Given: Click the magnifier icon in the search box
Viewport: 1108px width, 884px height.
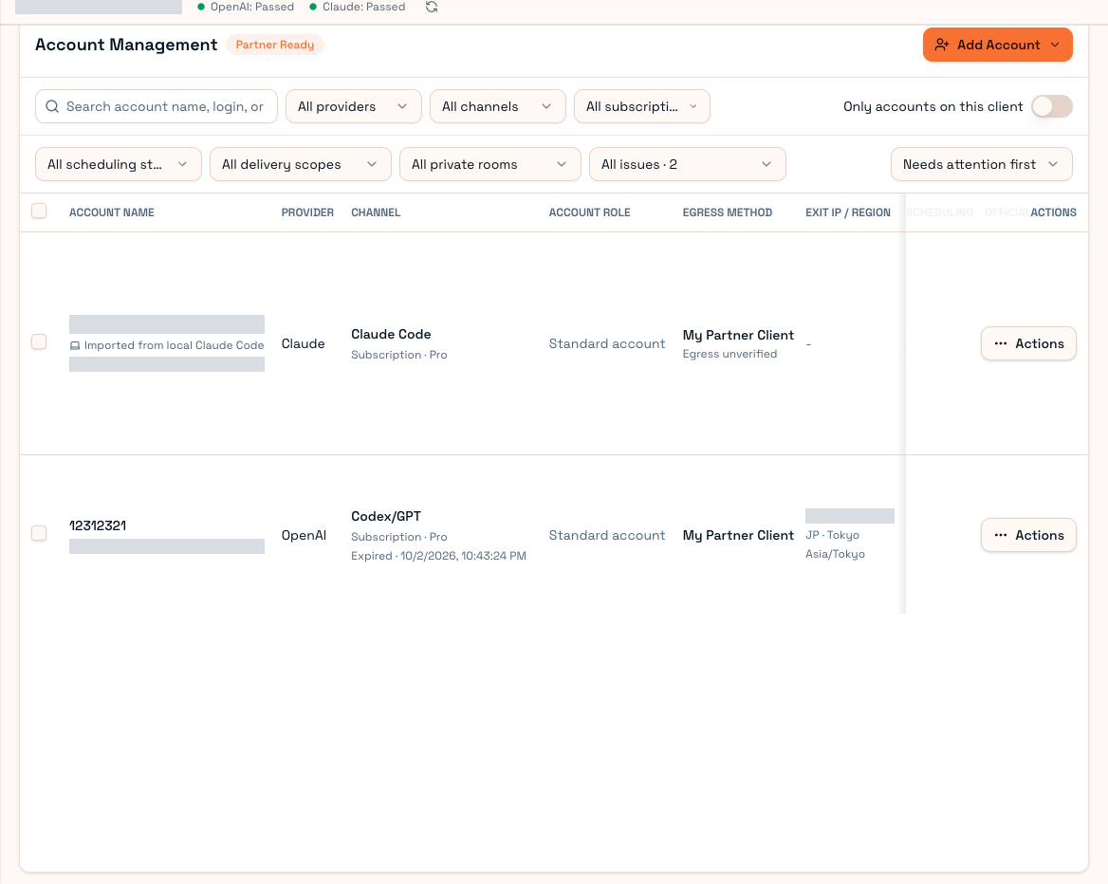Looking at the screenshot, I should 52,106.
